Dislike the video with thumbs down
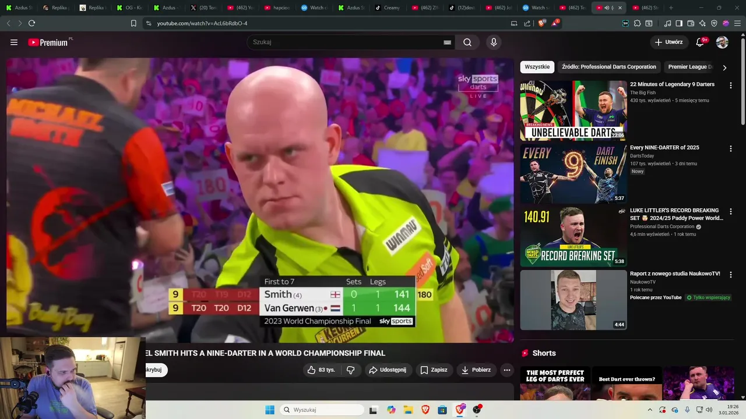 (351, 370)
